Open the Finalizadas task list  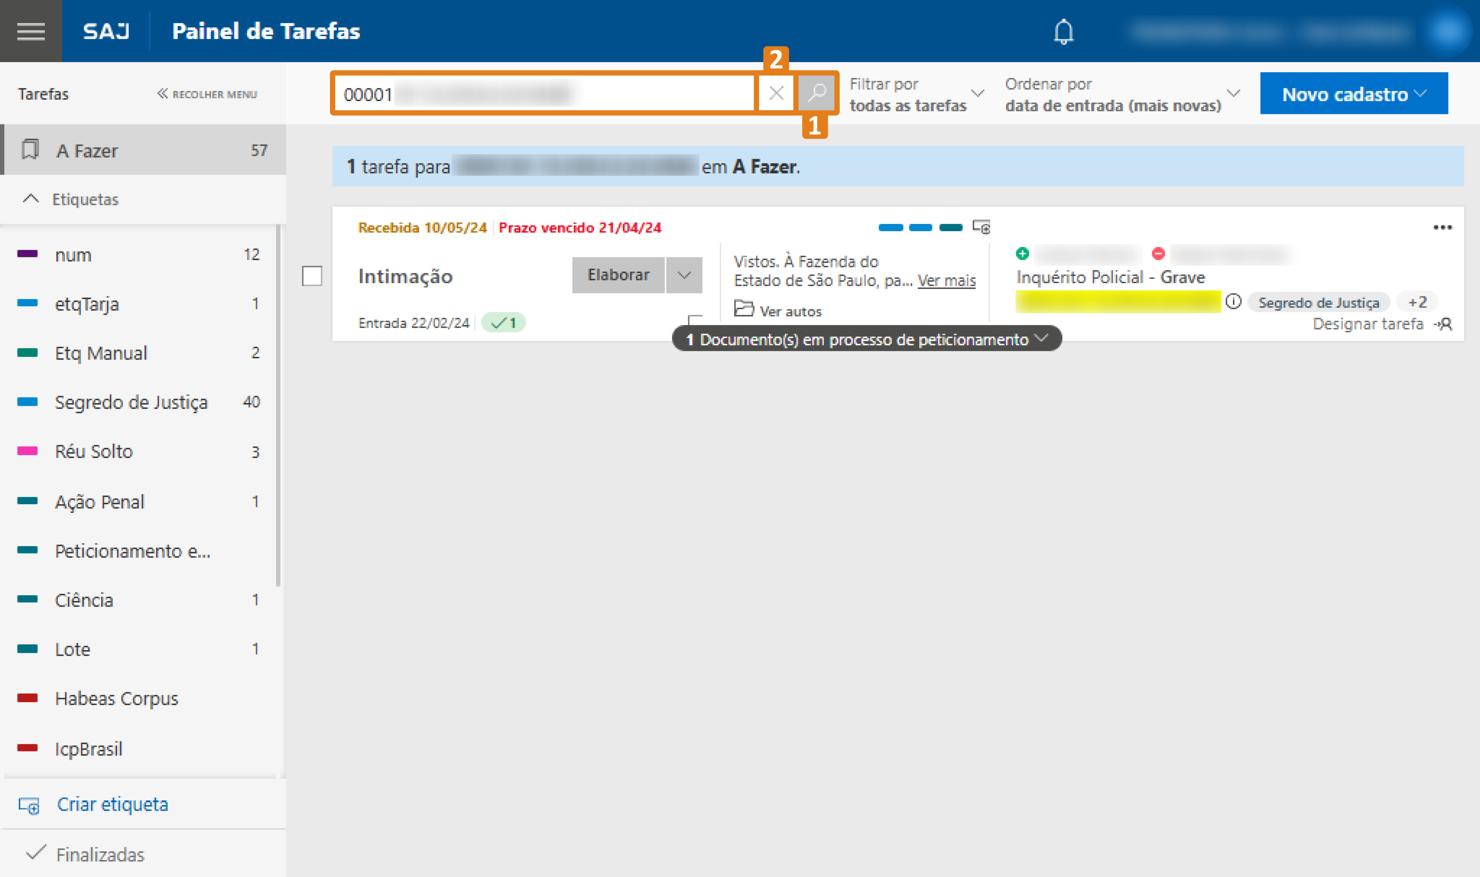[99, 854]
